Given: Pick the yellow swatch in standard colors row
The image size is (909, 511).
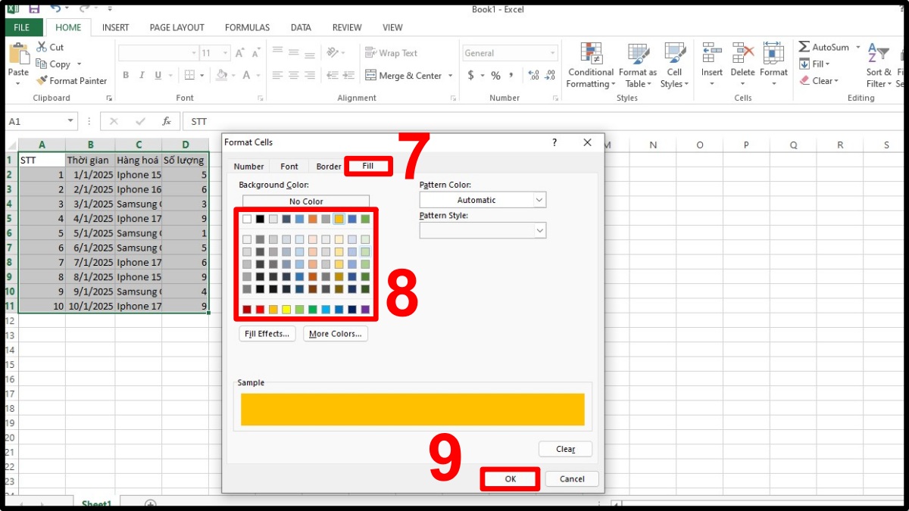Looking at the screenshot, I should pos(286,309).
